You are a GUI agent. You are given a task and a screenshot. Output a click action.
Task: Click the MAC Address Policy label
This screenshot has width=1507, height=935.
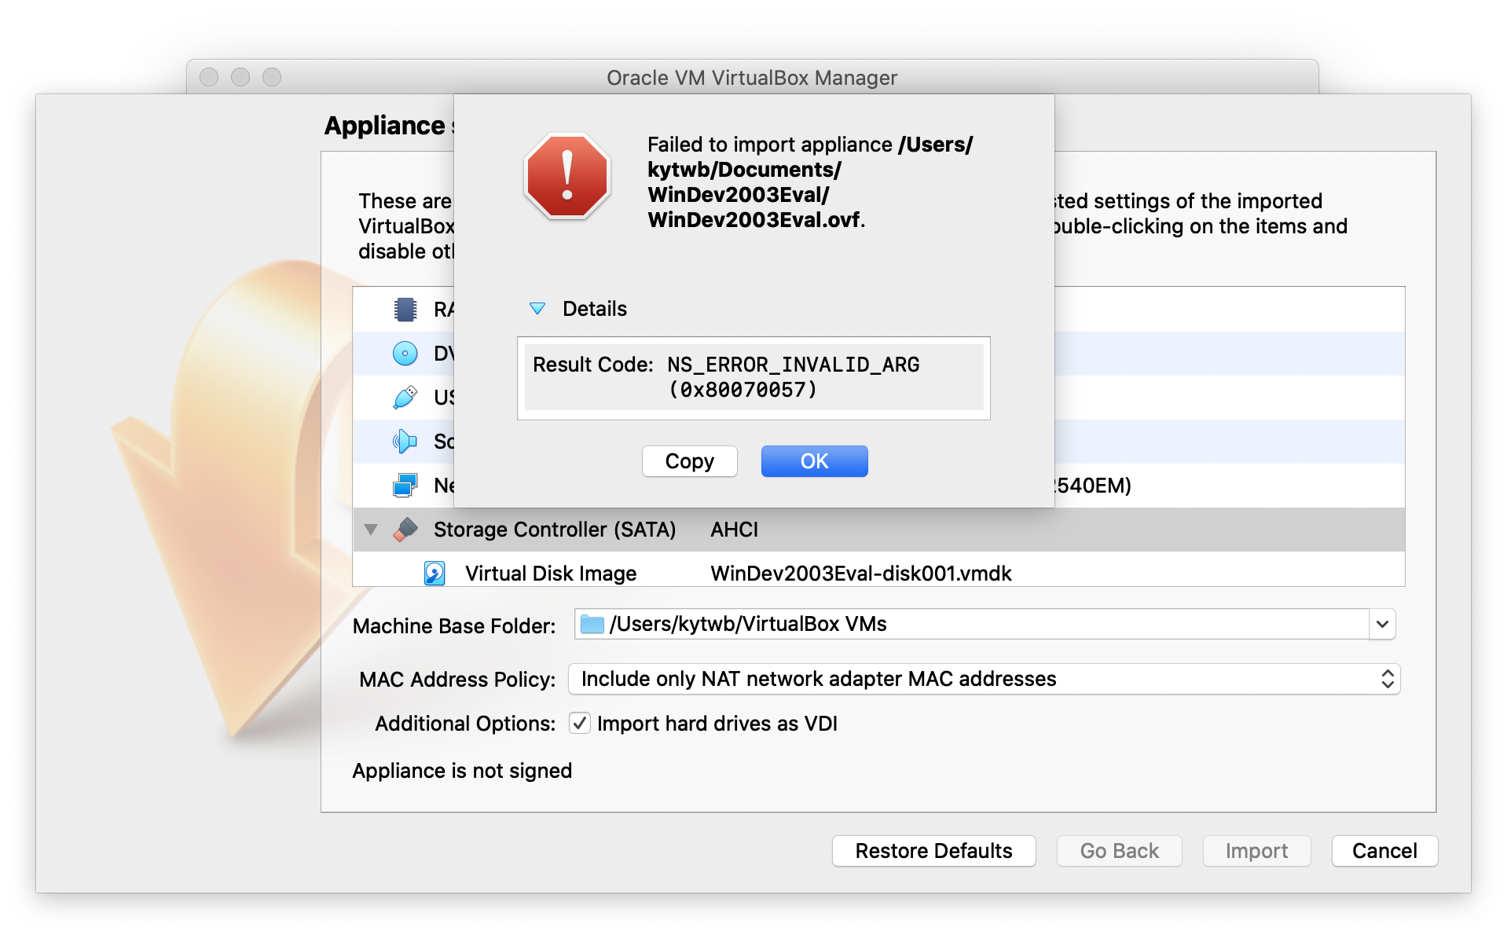[457, 680]
